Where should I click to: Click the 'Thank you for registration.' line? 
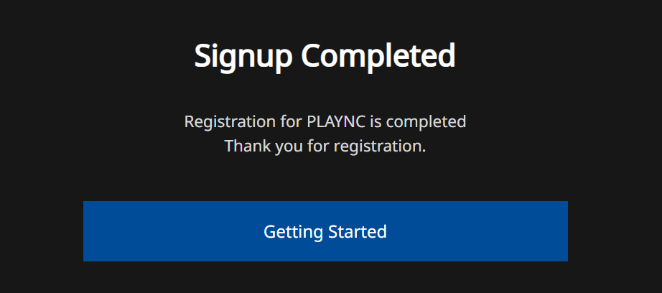click(x=325, y=146)
